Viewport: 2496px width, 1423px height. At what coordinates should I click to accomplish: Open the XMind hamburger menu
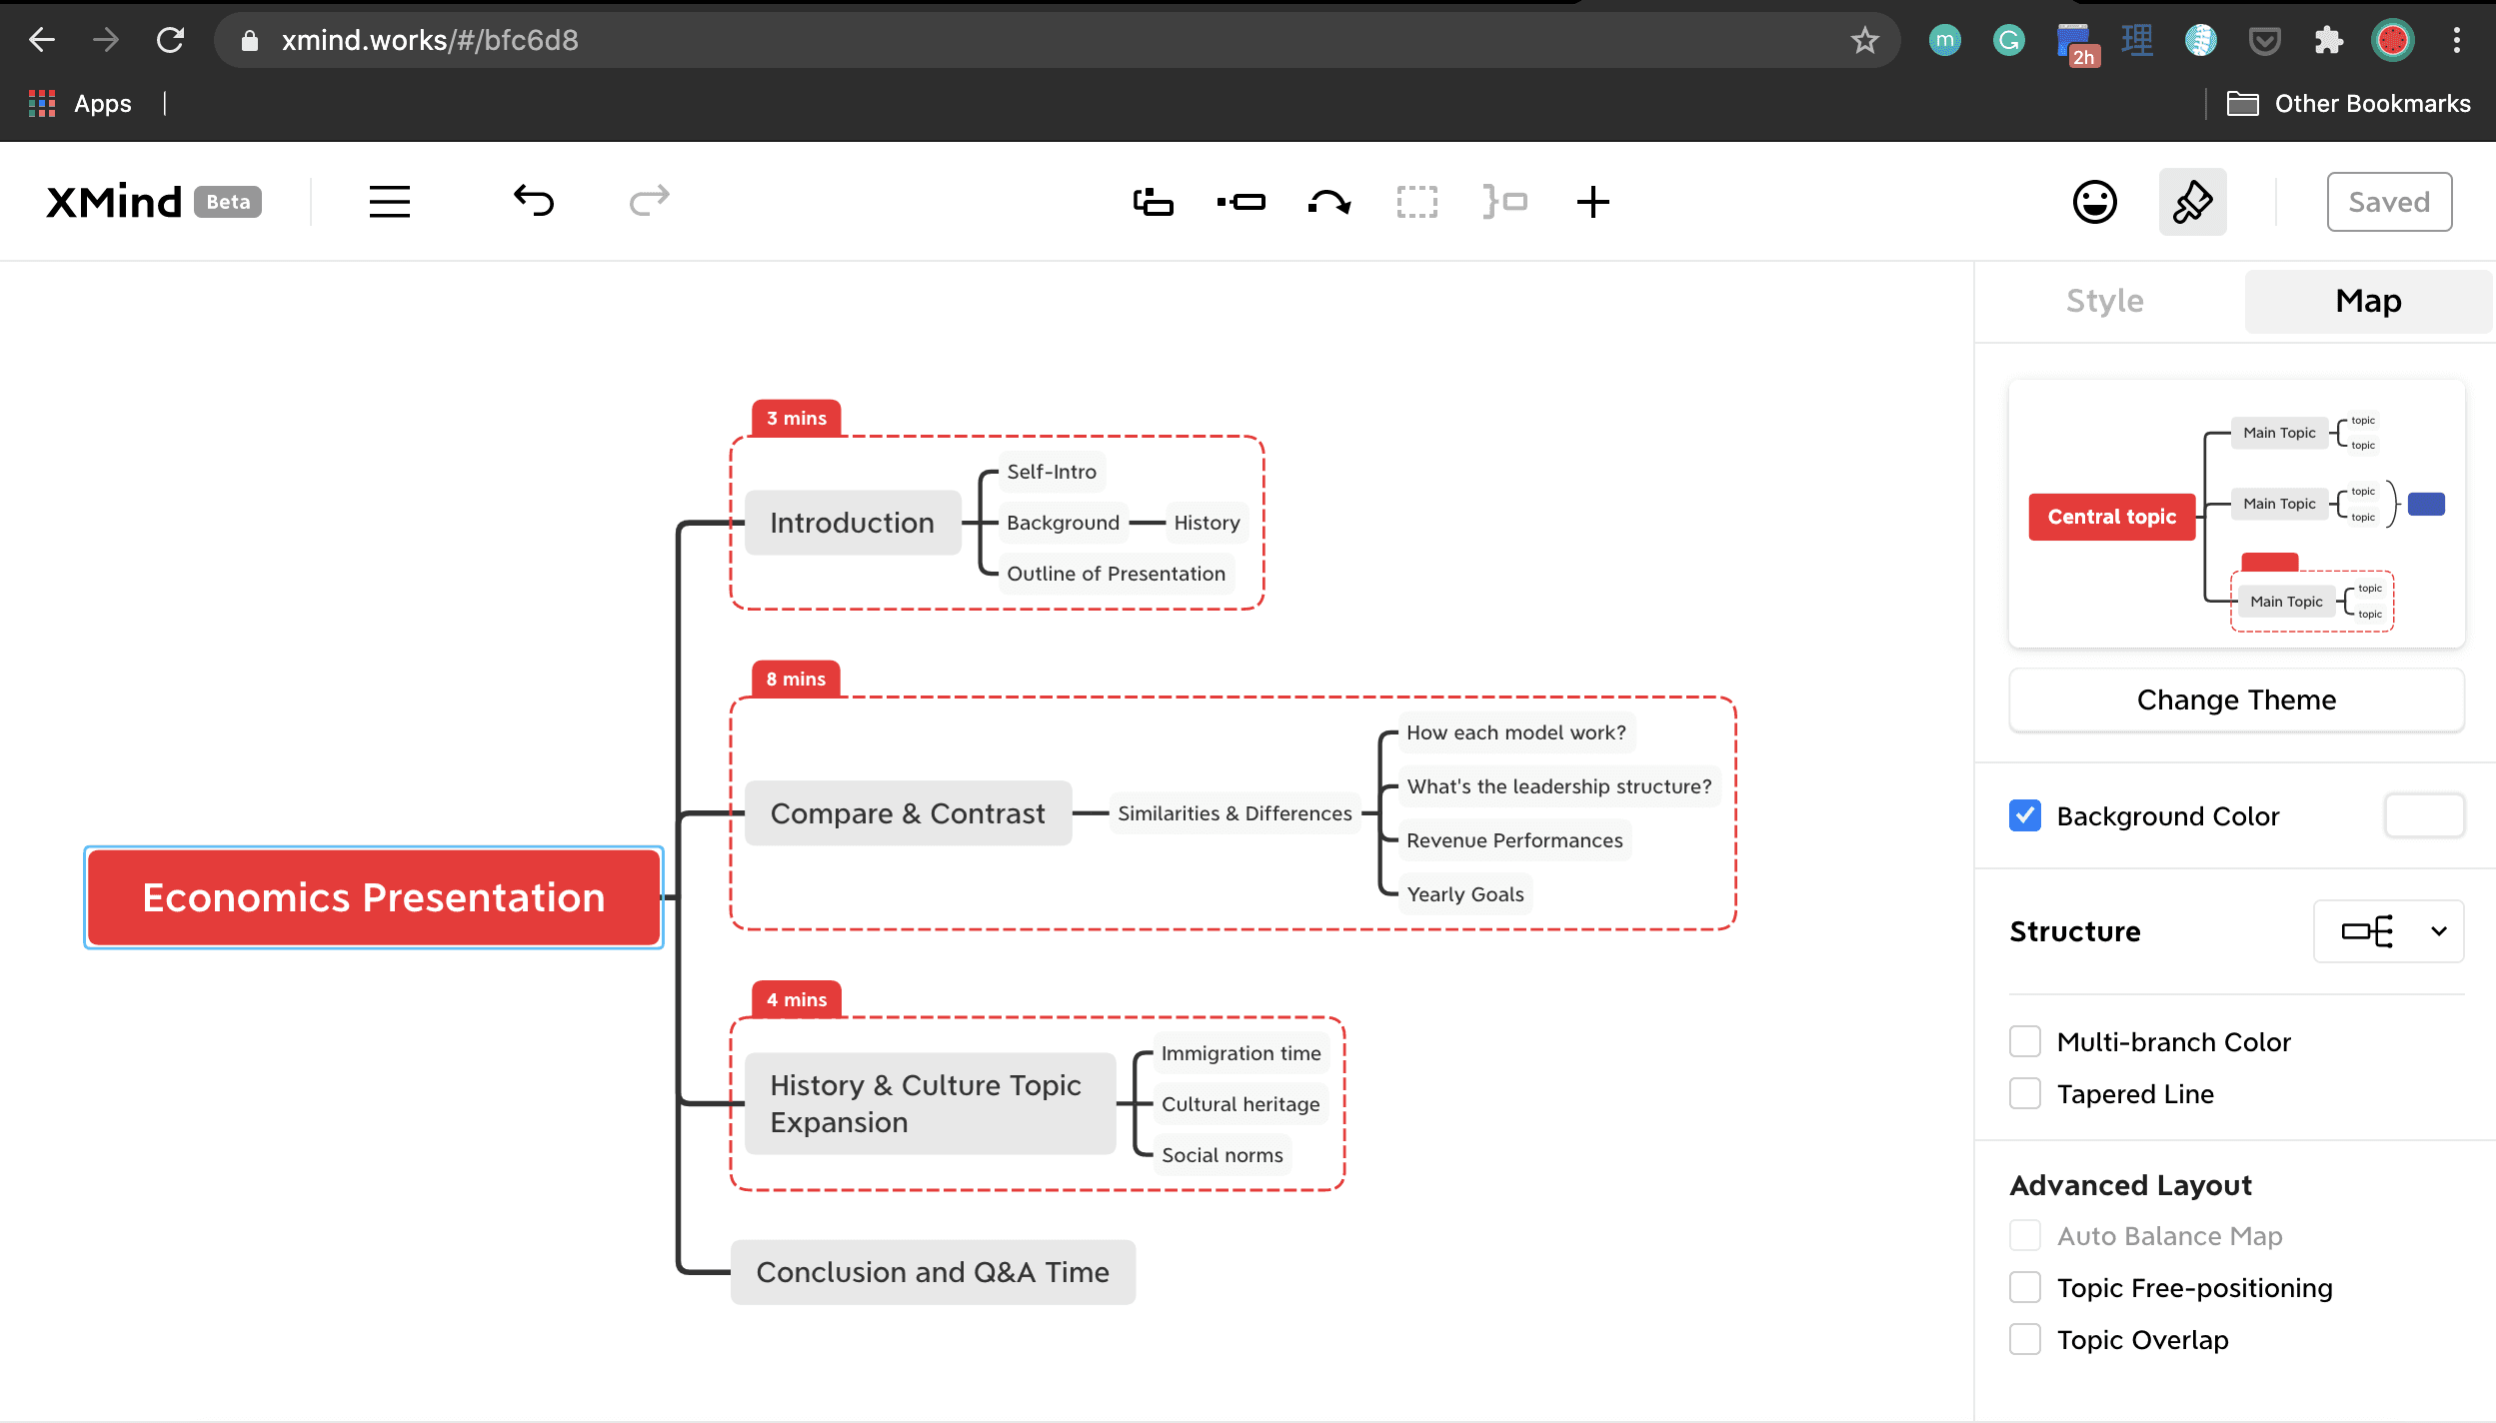tap(390, 202)
